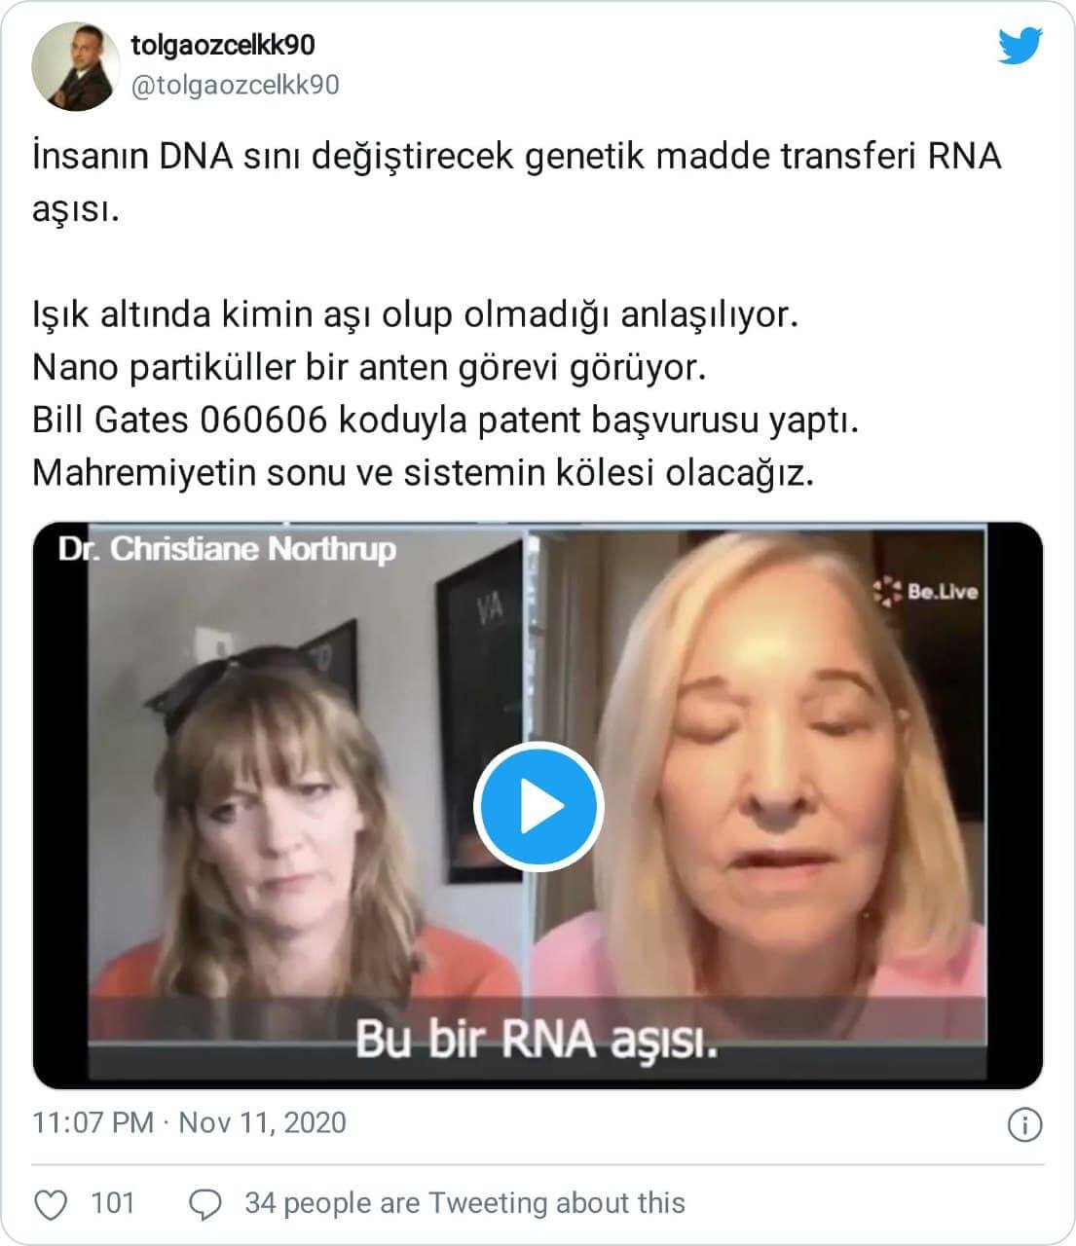The height and width of the screenshot is (1246, 1076).
Task: Open the tweet info icon
Action: [1024, 1124]
